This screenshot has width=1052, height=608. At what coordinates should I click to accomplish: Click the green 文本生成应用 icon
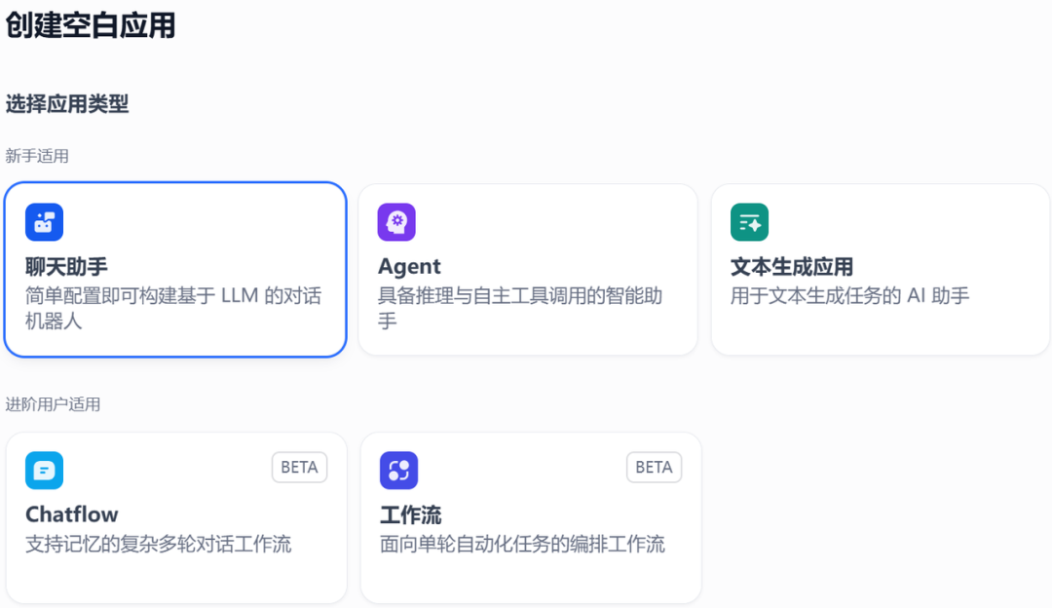(749, 222)
